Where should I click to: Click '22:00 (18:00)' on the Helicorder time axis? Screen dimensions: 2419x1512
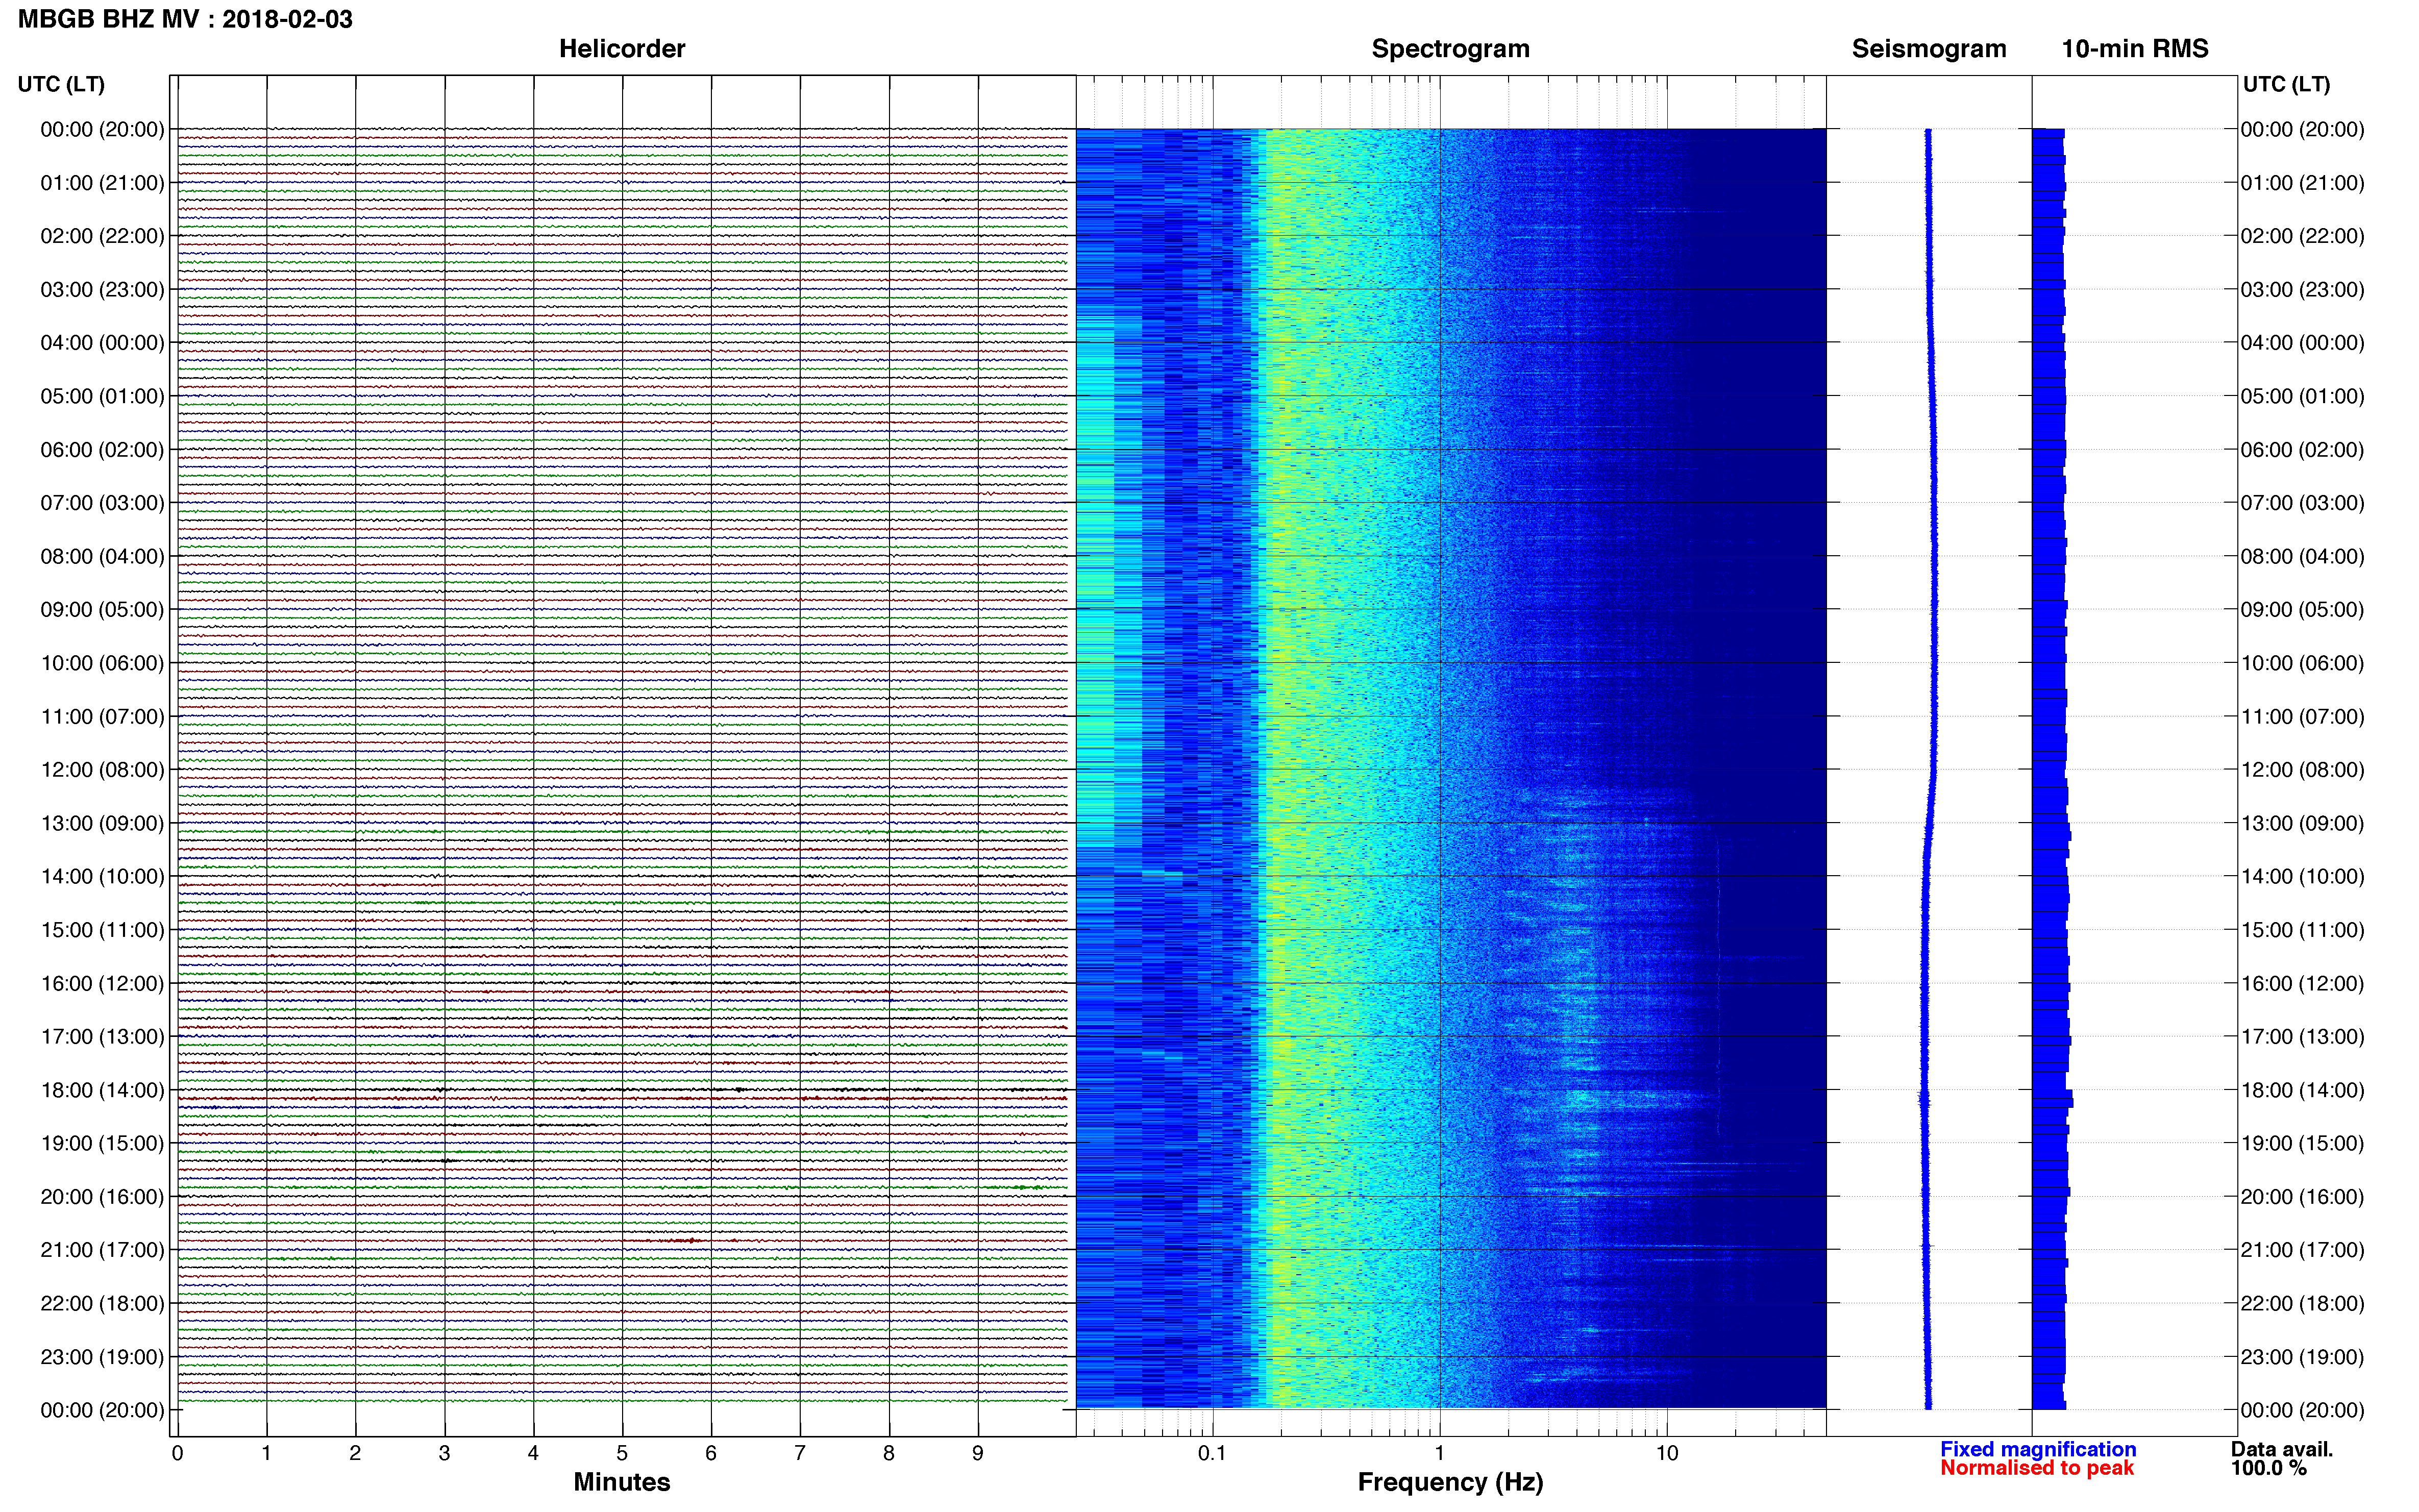[x=102, y=1304]
